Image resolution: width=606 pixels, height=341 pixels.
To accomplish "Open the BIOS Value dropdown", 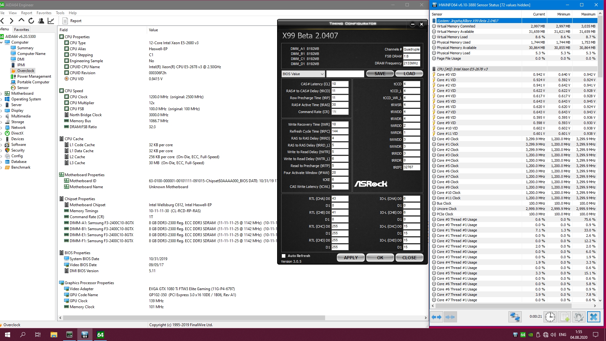I will click(303, 74).
